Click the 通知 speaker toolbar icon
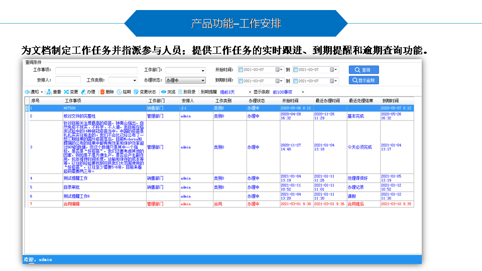This screenshot has width=482, height=271. (x=27, y=92)
